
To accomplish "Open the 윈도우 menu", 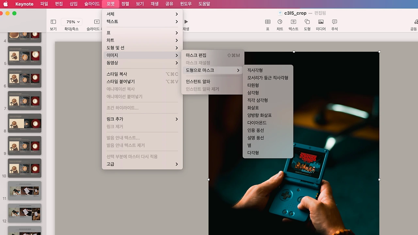I will pos(186,4).
